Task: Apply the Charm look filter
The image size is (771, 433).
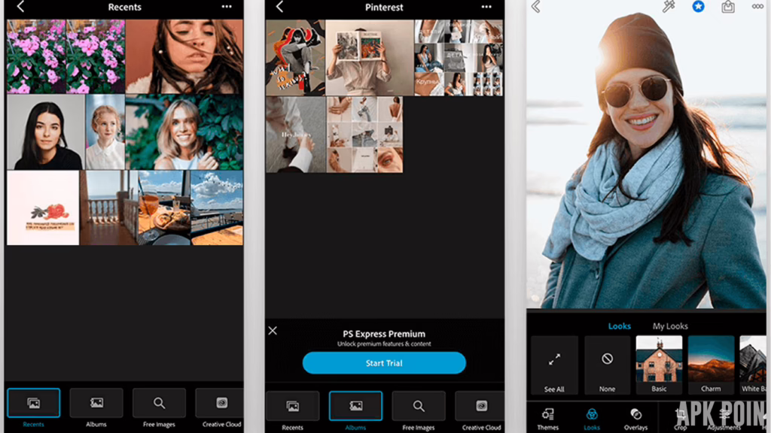Action: pyautogui.click(x=711, y=365)
